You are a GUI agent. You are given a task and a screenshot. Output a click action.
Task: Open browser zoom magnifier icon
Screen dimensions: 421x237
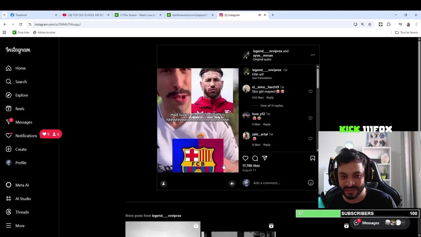[x=362, y=24]
